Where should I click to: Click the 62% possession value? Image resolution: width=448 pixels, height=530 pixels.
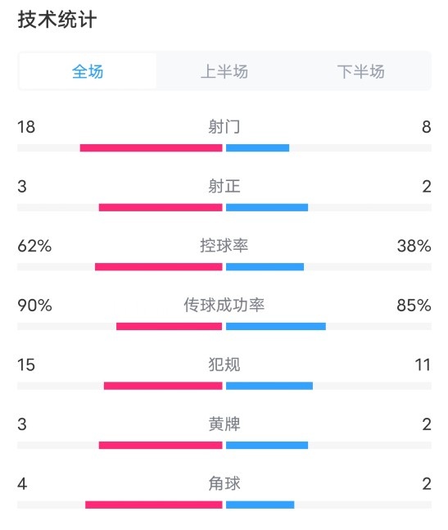(34, 246)
